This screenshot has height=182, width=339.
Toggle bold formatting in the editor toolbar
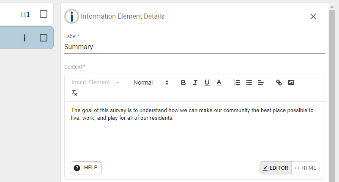(x=183, y=83)
